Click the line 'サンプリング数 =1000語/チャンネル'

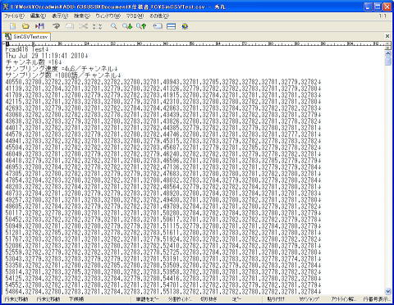[x=63, y=75]
